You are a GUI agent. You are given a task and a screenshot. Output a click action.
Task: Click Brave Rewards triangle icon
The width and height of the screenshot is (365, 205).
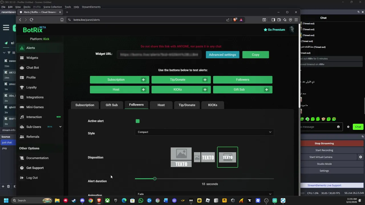[241, 20]
